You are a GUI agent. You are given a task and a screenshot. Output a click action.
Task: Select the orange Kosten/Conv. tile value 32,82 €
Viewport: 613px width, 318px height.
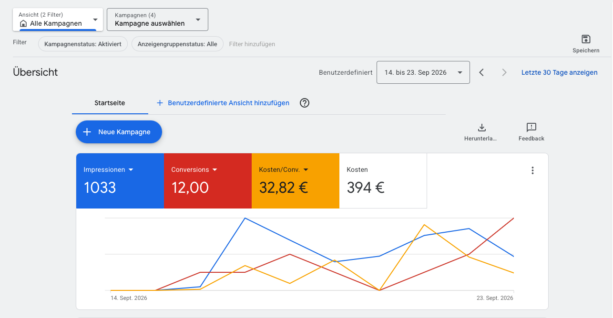(284, 188)
